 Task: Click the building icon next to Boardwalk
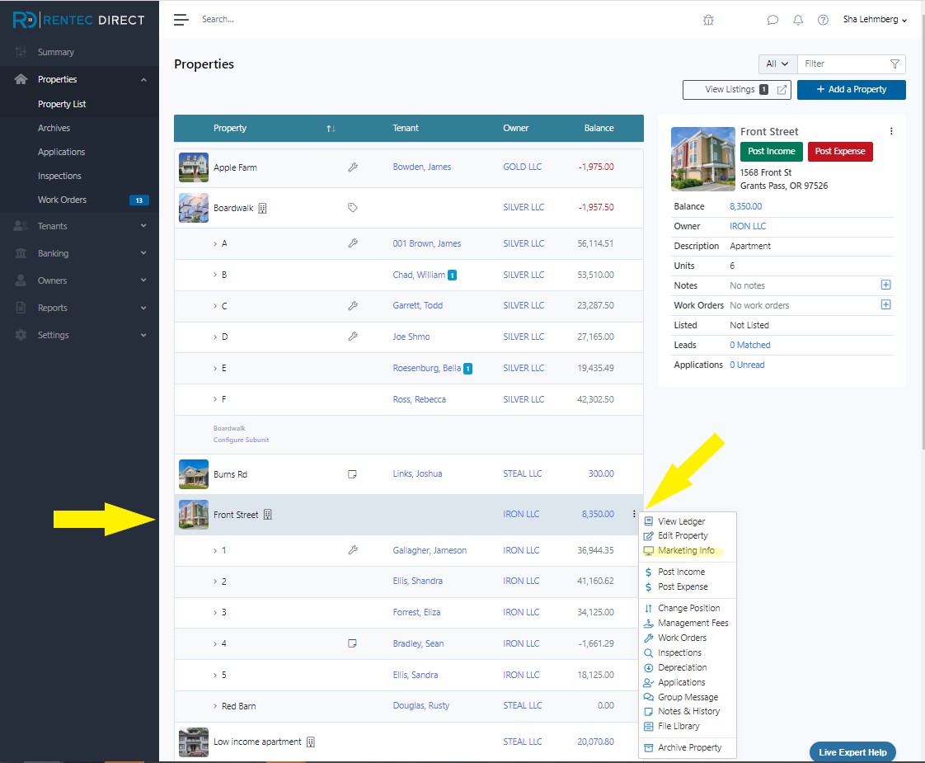tap(262, 209)
